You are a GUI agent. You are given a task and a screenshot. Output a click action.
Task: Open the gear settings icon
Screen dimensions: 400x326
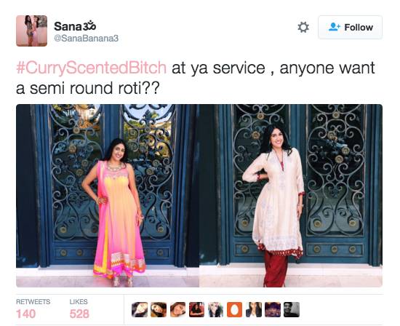(303, 28)
